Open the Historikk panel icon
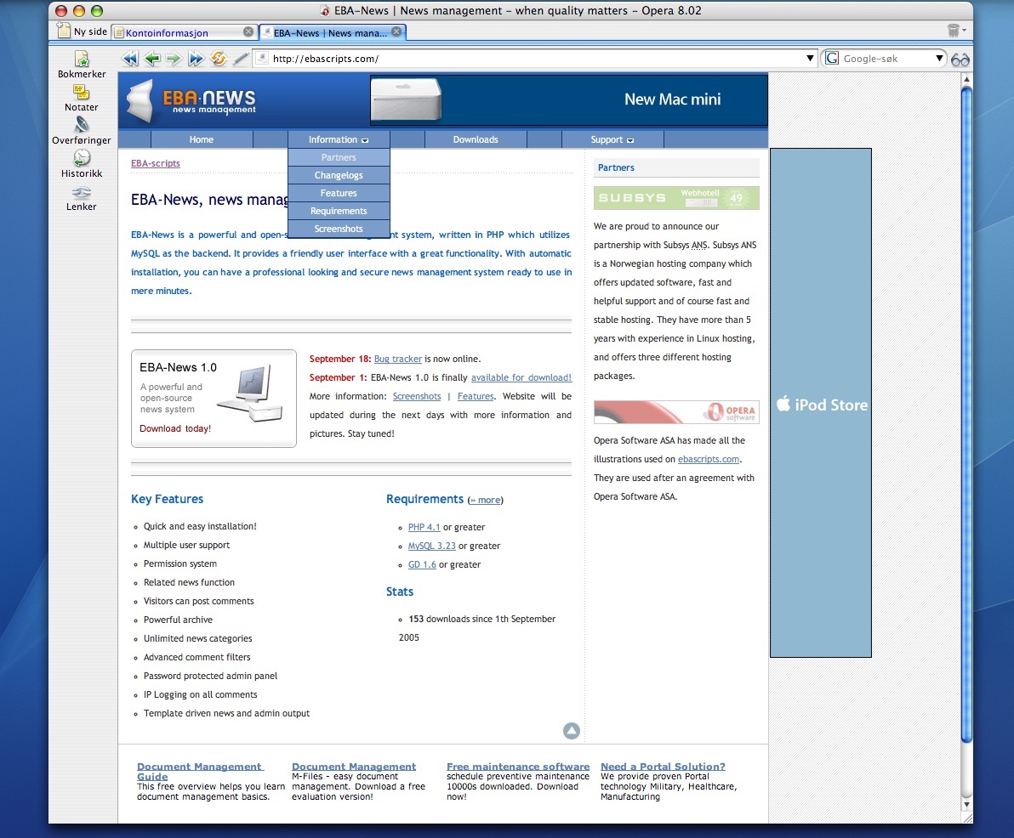The width and height of the screenshot is (1014, 838). coord(82,157)
